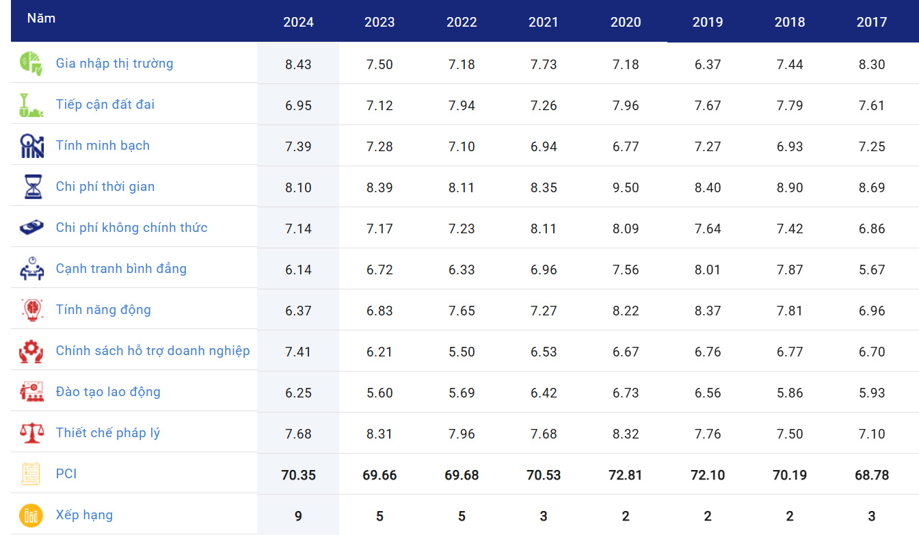Screen dimensions: 919x535
Task: Click the Gia nhập thị trường icon
Action: click(31, 64)
